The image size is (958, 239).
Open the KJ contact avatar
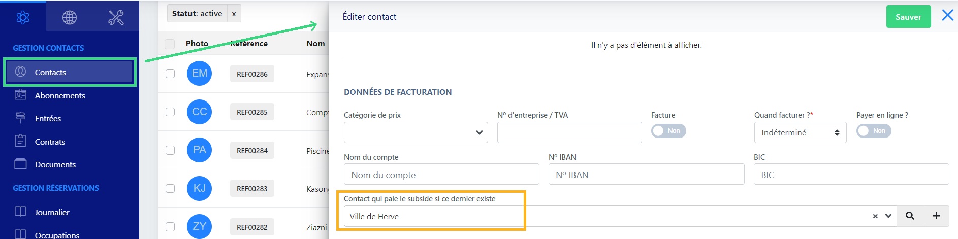(199, 188)
